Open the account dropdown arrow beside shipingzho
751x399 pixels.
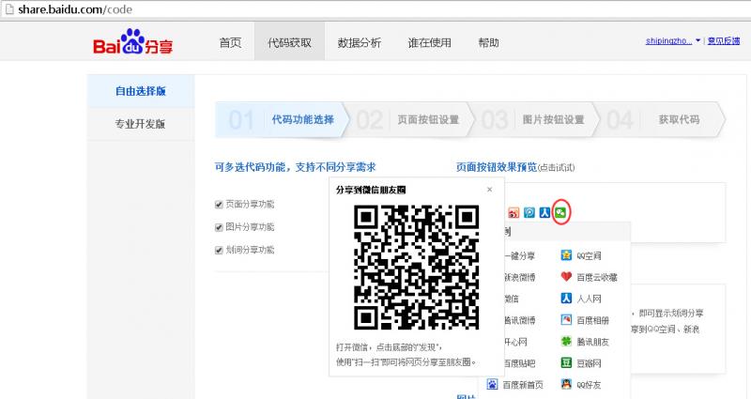point(697,40)
